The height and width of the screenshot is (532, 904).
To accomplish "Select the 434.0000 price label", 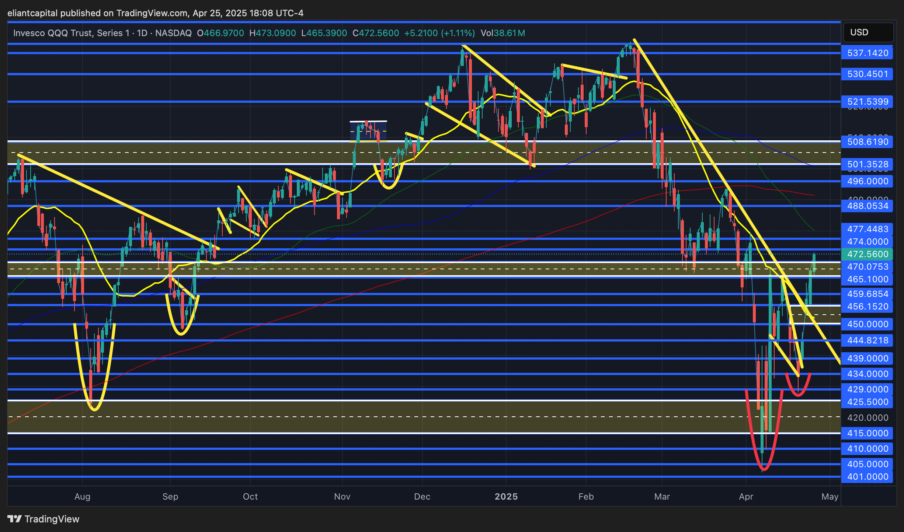I will pyautogui.click(x=867, y=374).
